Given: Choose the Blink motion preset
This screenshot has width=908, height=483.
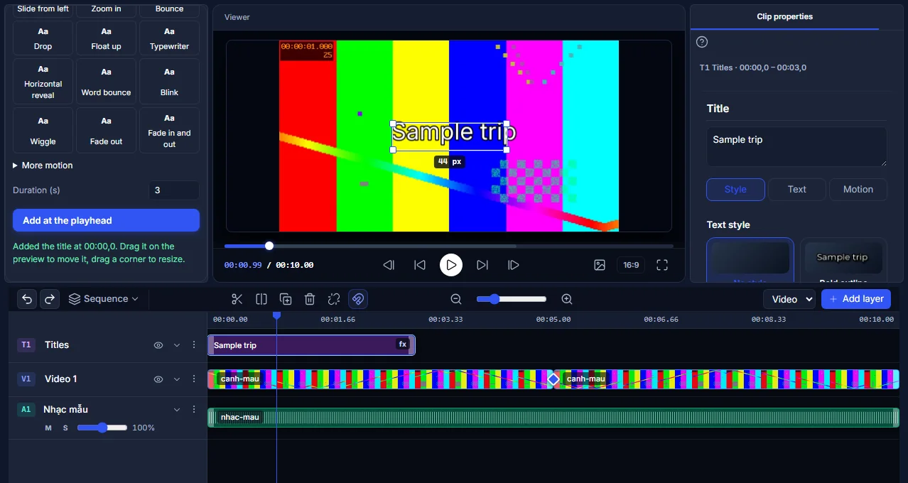Looking at the screenshot, I should (x=169, y=82).
